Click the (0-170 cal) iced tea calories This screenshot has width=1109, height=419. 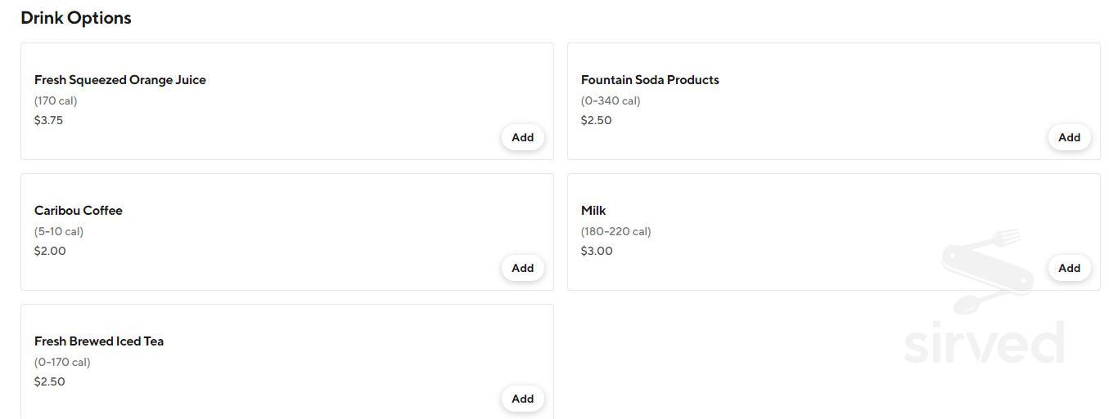click(62, 362)
